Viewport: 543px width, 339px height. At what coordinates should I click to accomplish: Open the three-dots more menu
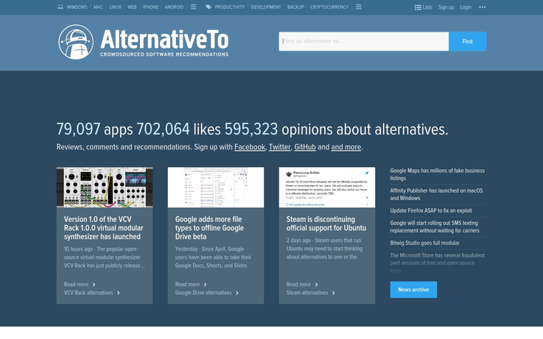482,7
